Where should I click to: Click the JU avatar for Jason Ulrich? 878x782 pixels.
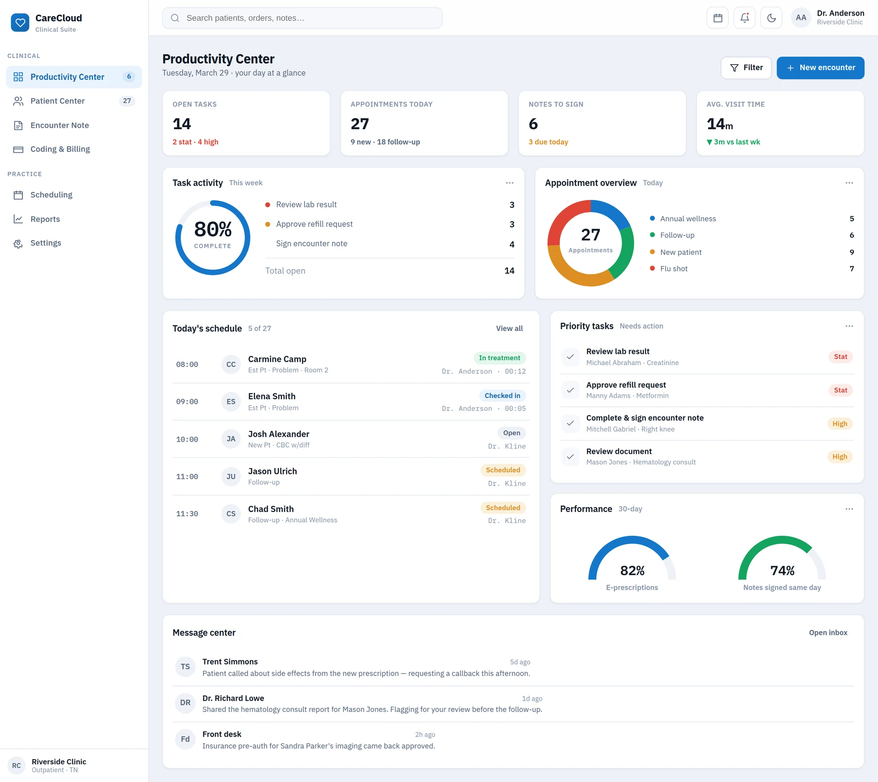(x=231, y=476)
